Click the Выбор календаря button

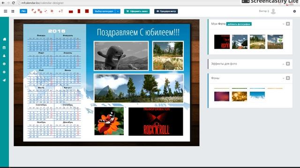pos(104,11)
